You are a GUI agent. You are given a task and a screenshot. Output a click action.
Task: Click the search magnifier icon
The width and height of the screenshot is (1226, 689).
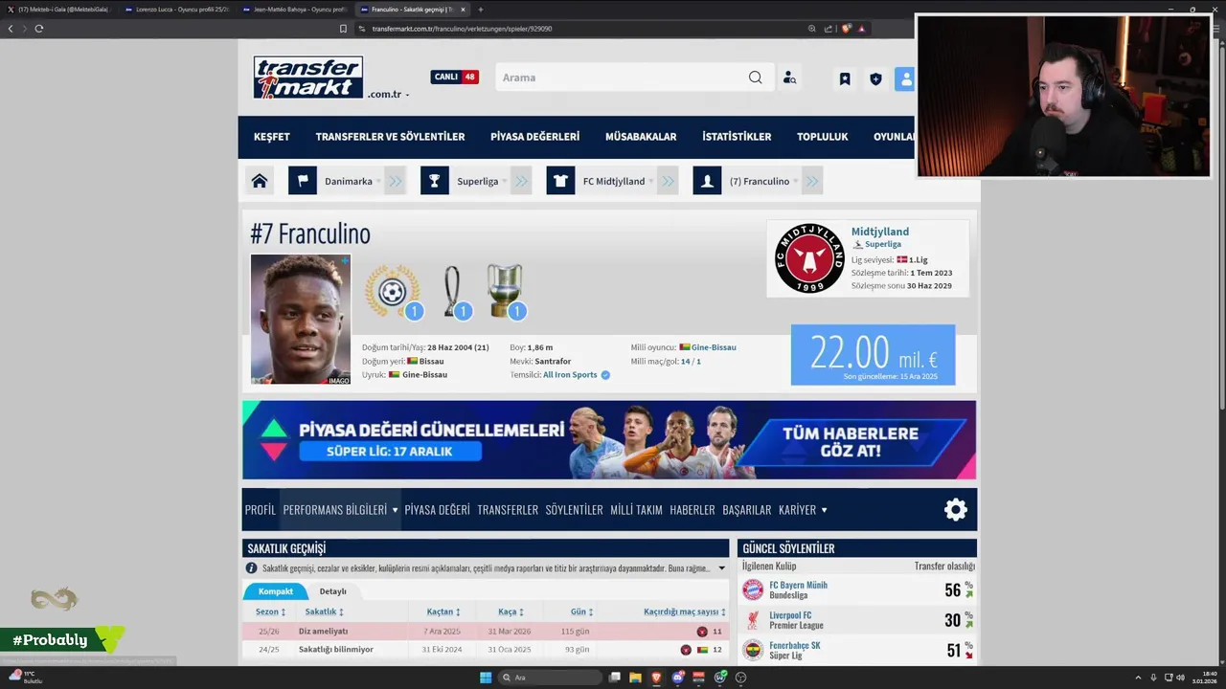click(756, 78)
